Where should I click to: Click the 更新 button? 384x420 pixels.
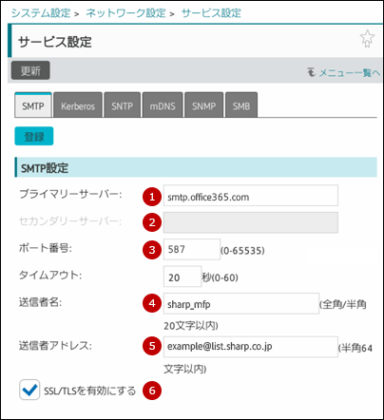point(30,70)
